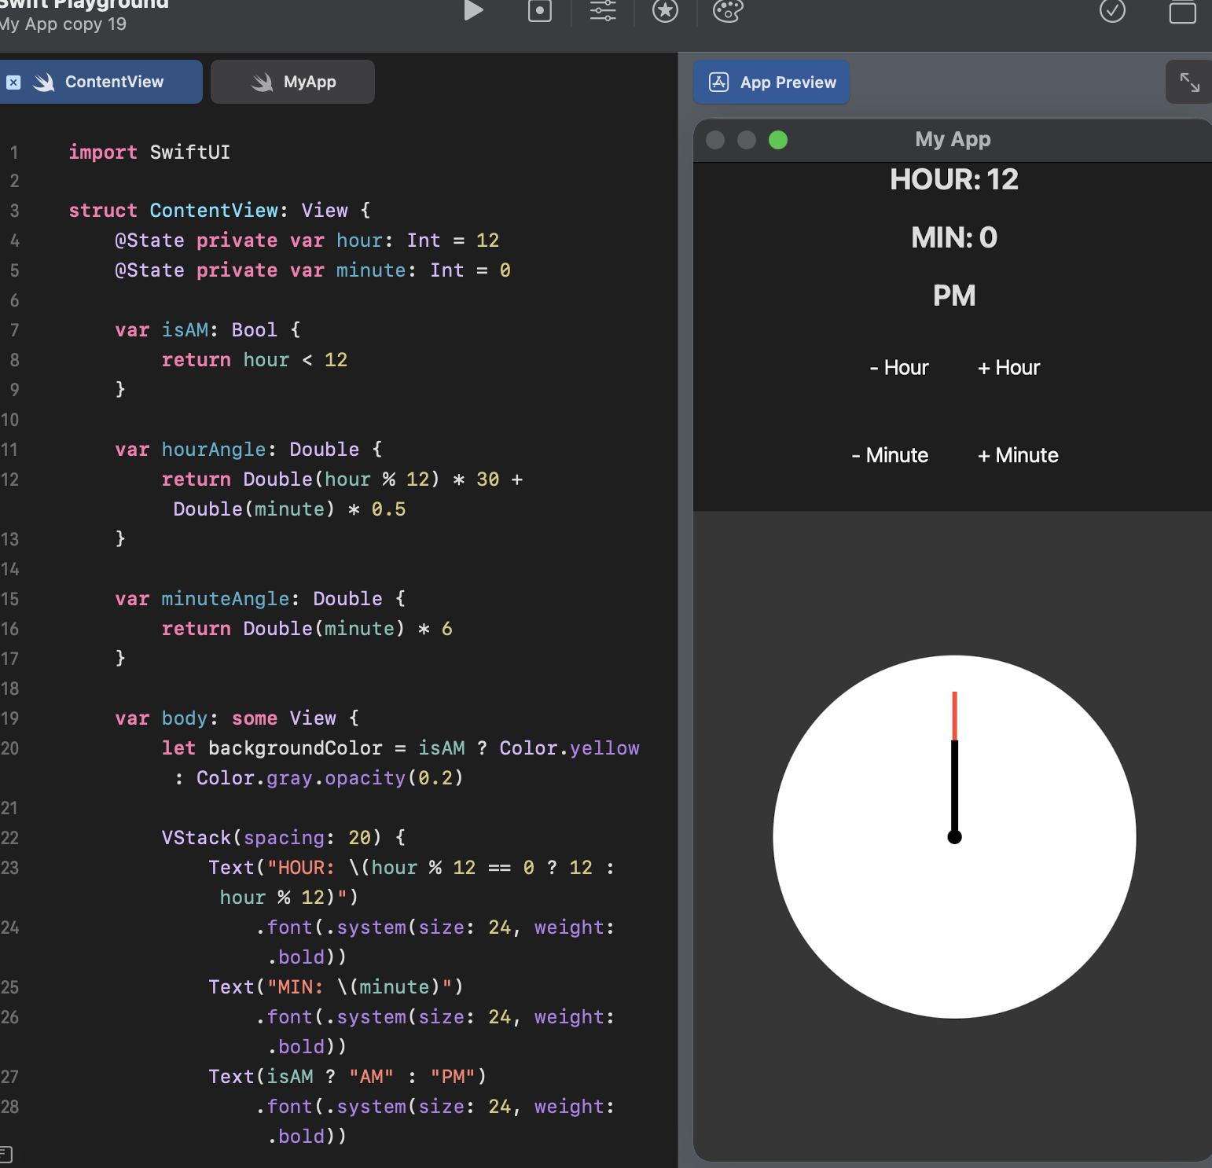Screen dimensions: 1212x1168
Task: Switch to the MyApp tab
Action: tap(293, 82)
